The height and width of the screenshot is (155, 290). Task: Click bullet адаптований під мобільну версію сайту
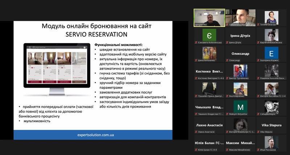(133, 54)
